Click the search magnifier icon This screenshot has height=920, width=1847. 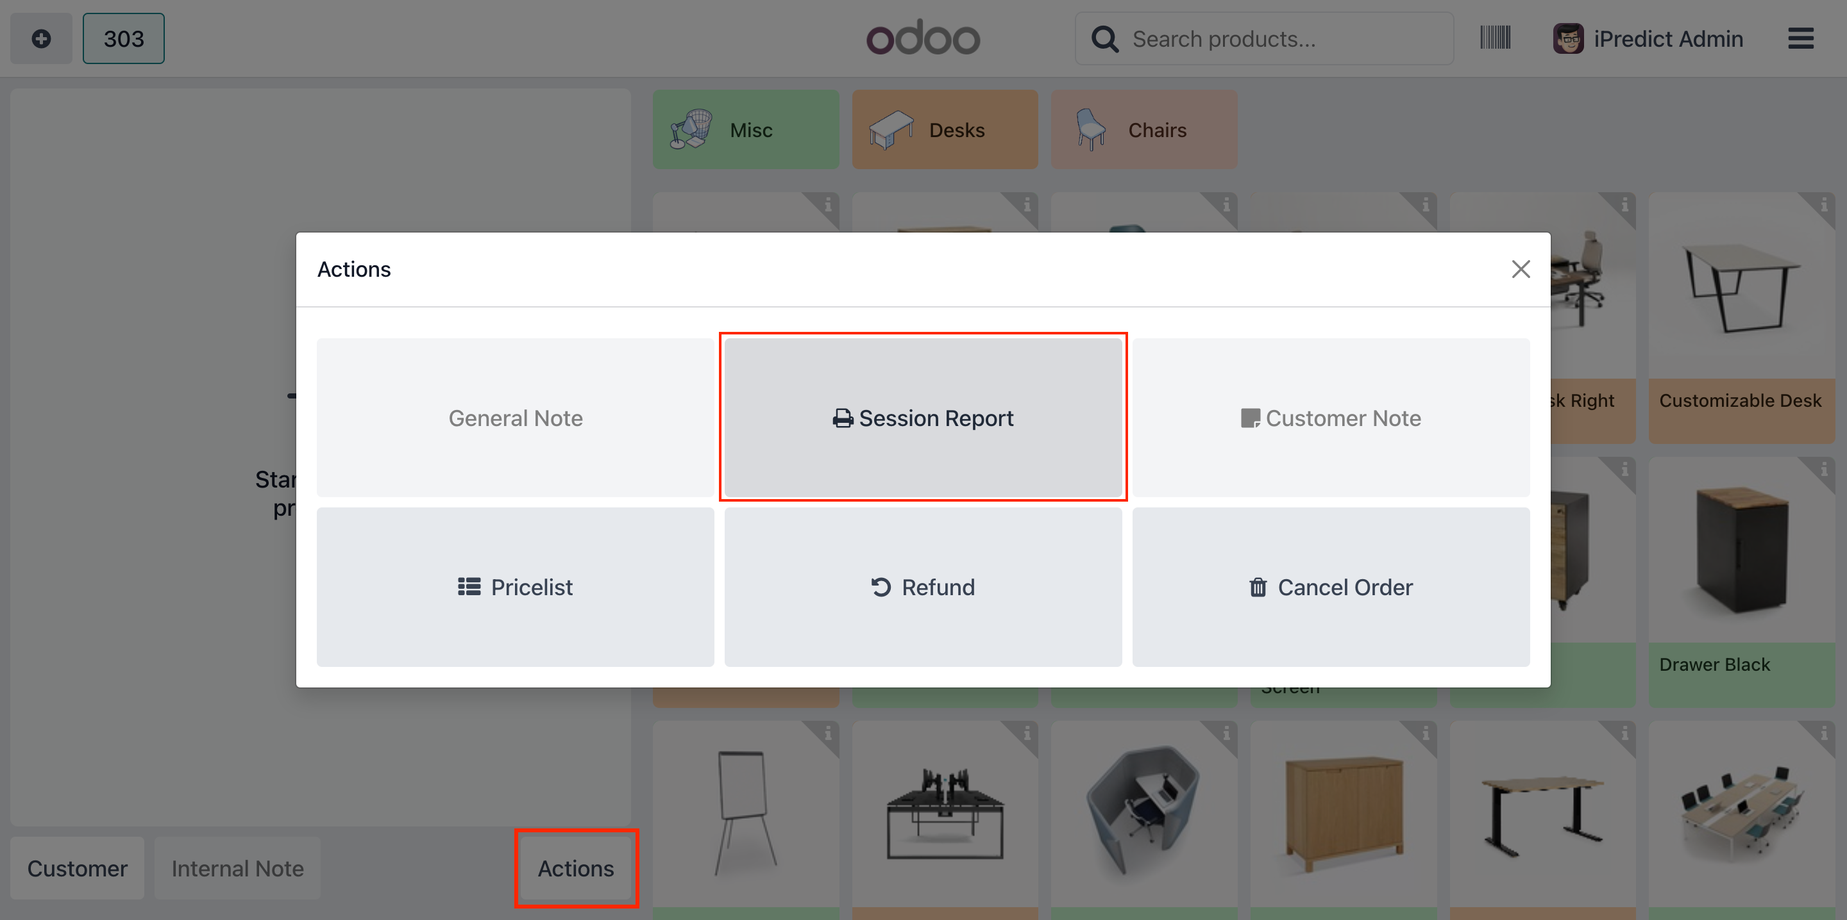coord(1104,38)
